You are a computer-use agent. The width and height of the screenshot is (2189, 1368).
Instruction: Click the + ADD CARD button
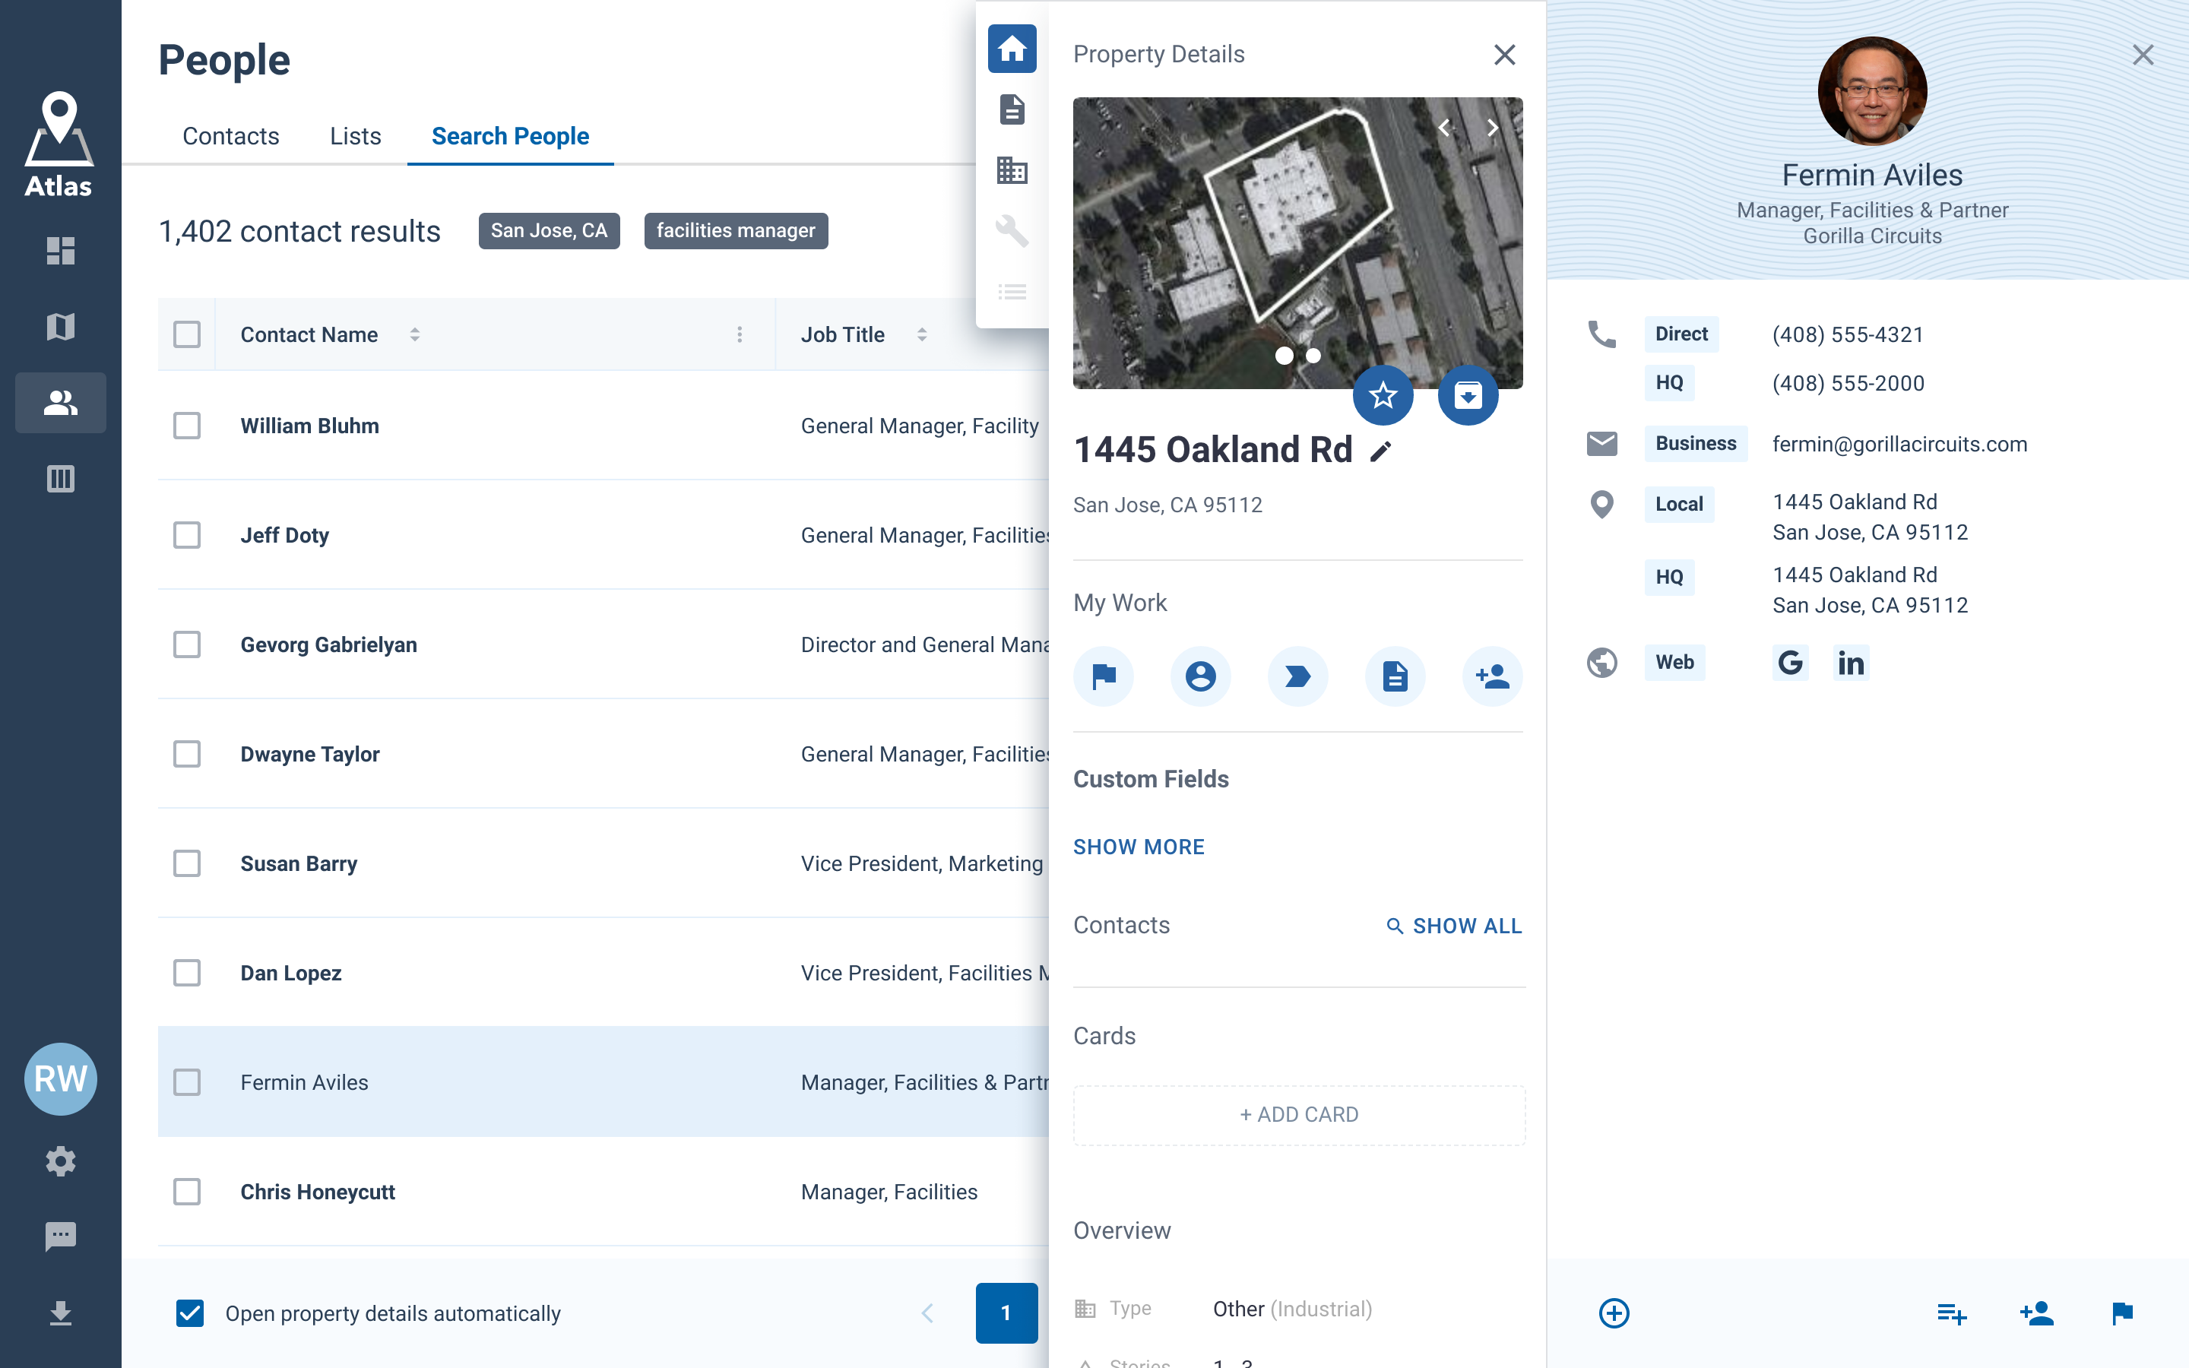coord(1298,1115)
